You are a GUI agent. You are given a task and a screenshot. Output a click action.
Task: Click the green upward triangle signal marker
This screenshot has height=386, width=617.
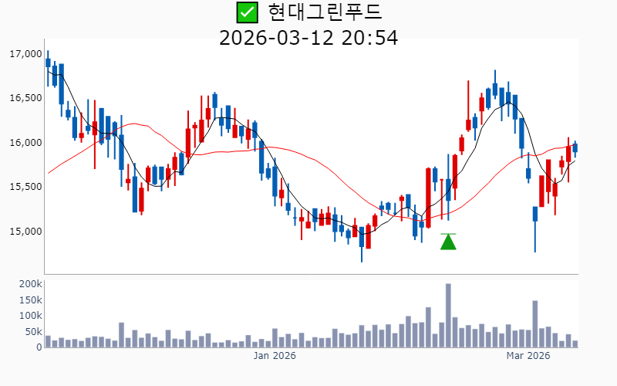[448, 242]
